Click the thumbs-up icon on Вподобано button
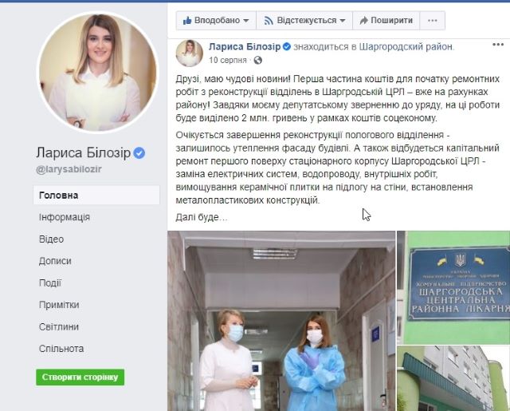Image resolution: width=510 pixels, height=411 pixels. tap(187, 21)
